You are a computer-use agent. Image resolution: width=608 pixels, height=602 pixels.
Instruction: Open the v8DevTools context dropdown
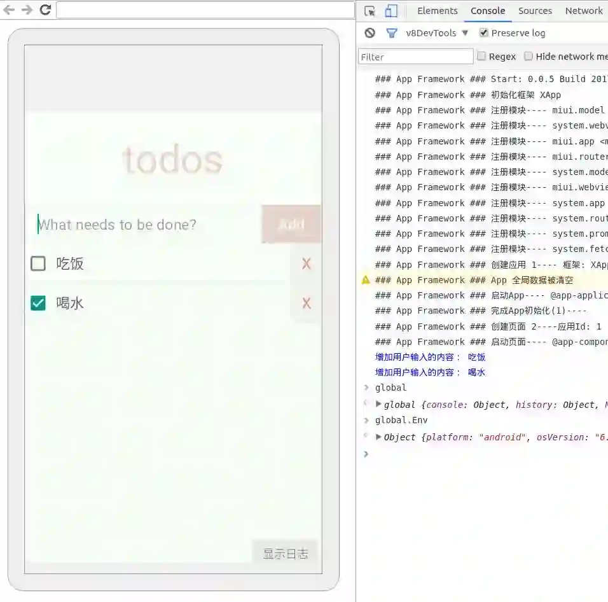pos(437,33)
